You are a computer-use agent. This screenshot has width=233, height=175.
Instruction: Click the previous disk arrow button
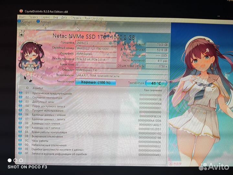point(22,35)
